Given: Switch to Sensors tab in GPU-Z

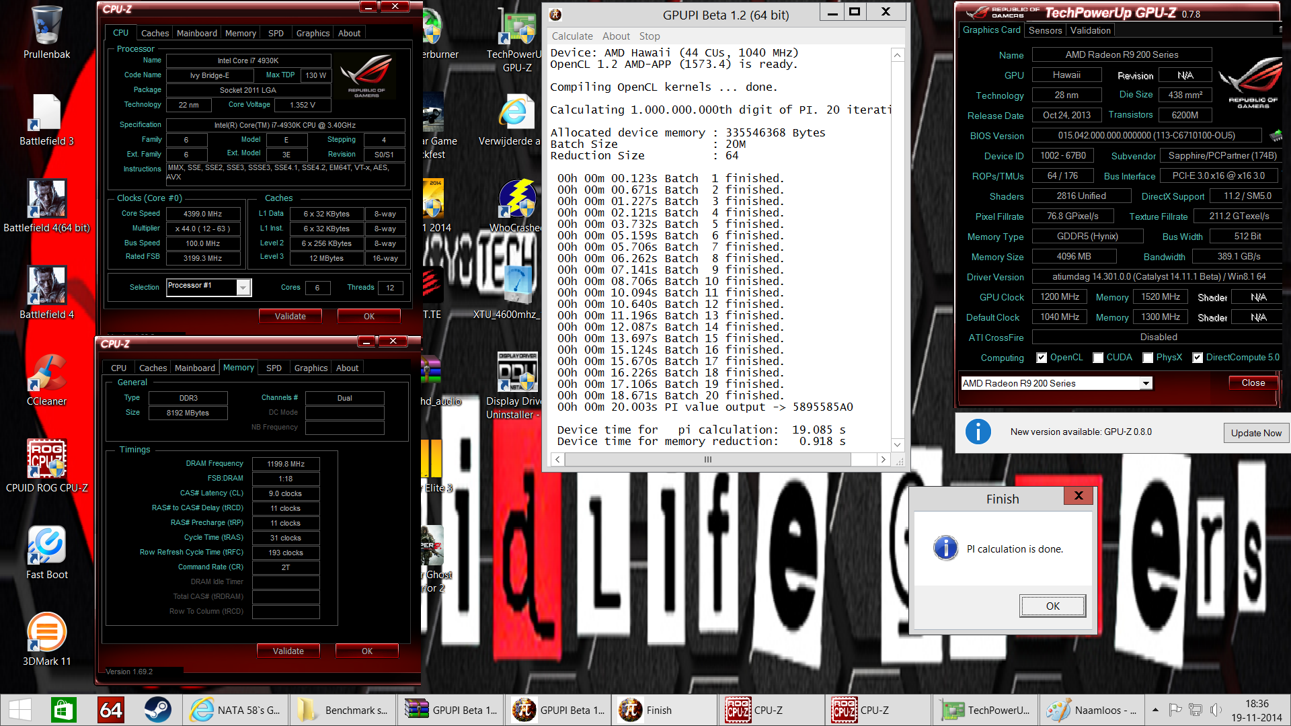Looking at the screenshot, I should click(x=1046, y=30).
